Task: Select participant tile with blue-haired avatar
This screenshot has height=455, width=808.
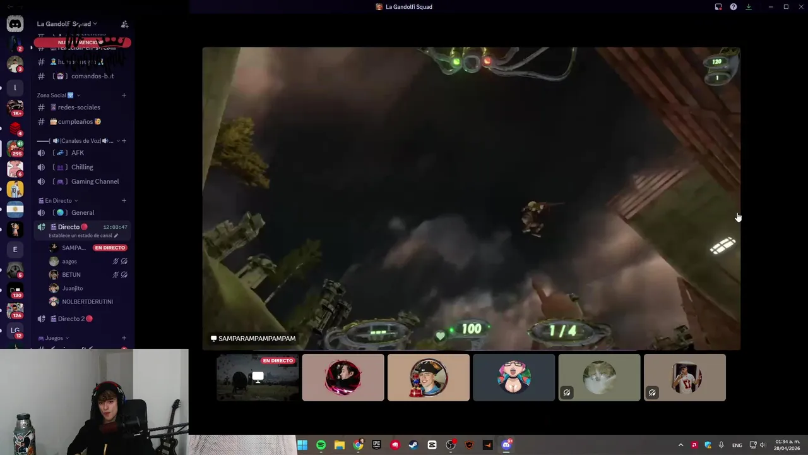Action: 514,377
